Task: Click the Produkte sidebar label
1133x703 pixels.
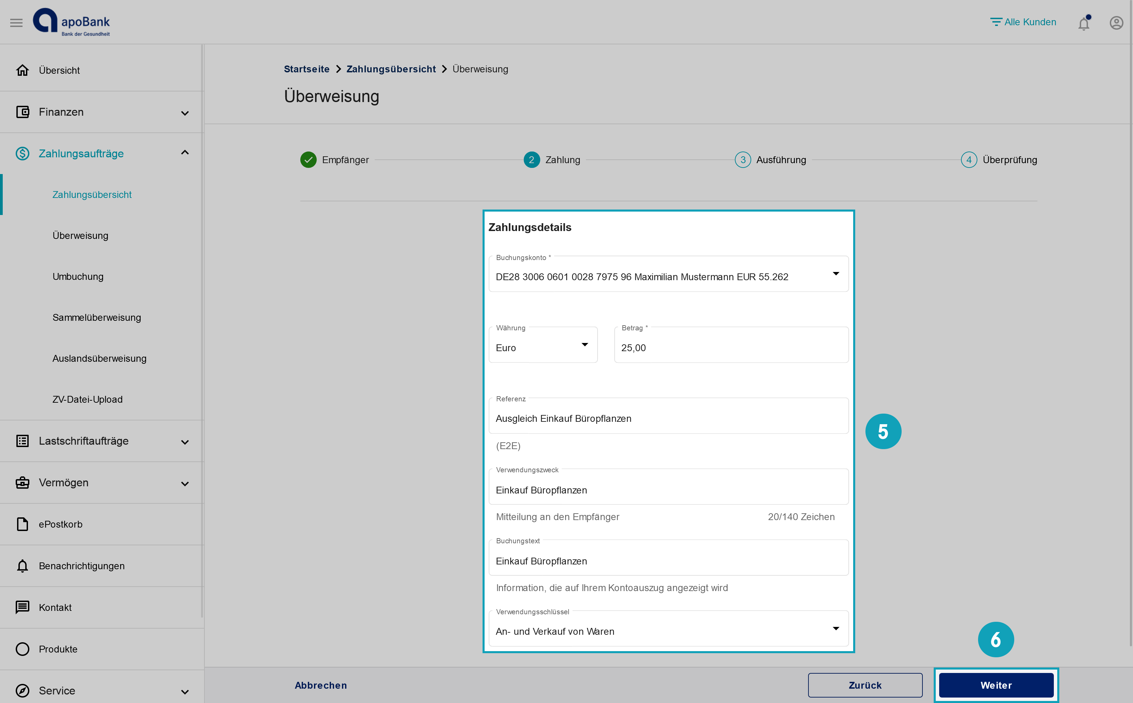Action: 58,649
